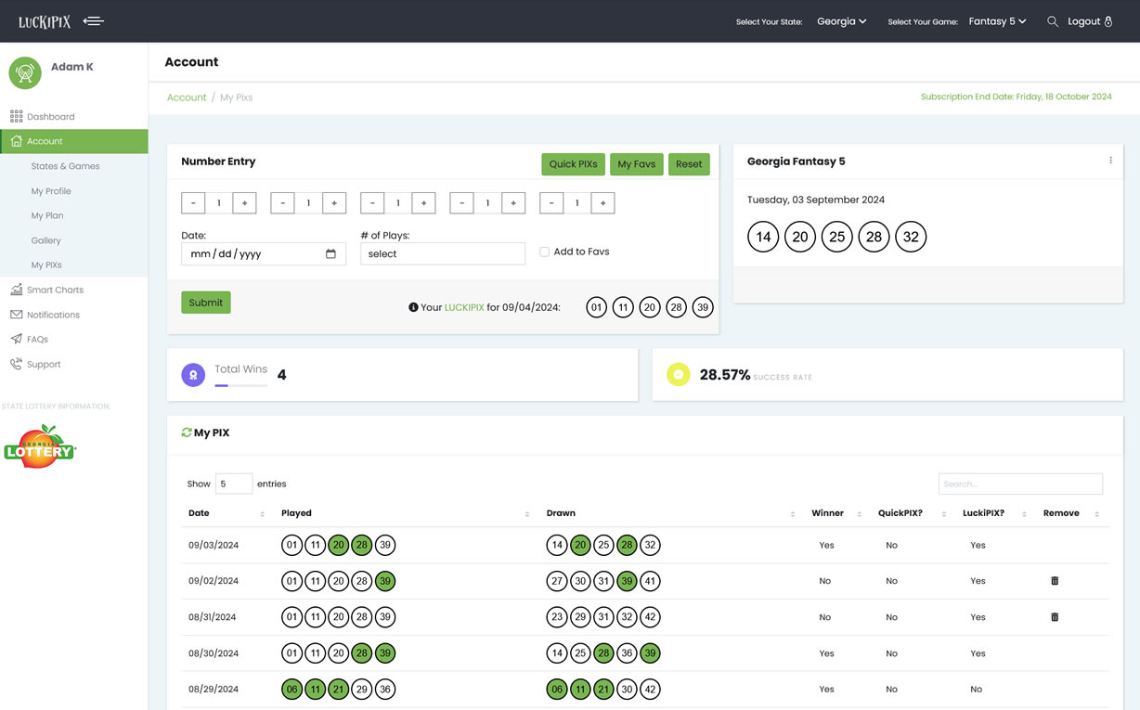Check the Add to Favs checkbox
This screenshot has width=1140, height=710.
point(544,252)
